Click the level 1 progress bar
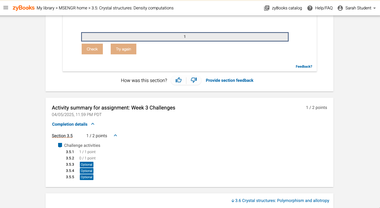This screenshot has height=208, width=380. point(185,37)
